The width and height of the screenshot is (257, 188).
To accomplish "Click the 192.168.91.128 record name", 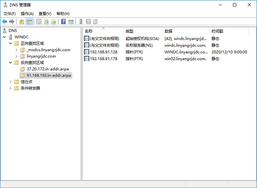I will click(x=104, y=52).
